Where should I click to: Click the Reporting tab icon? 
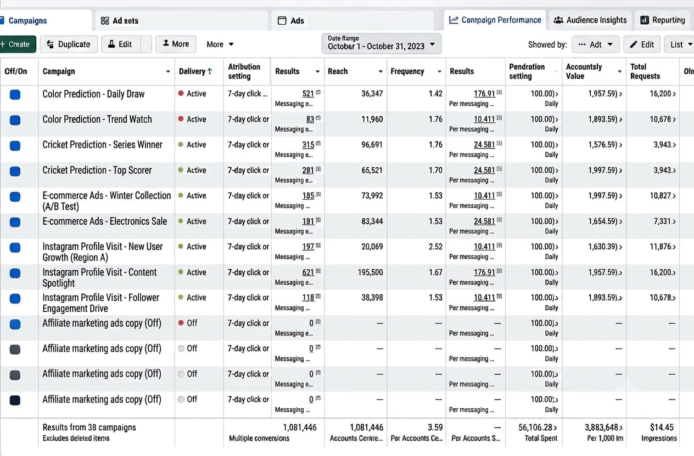[645, 20]
